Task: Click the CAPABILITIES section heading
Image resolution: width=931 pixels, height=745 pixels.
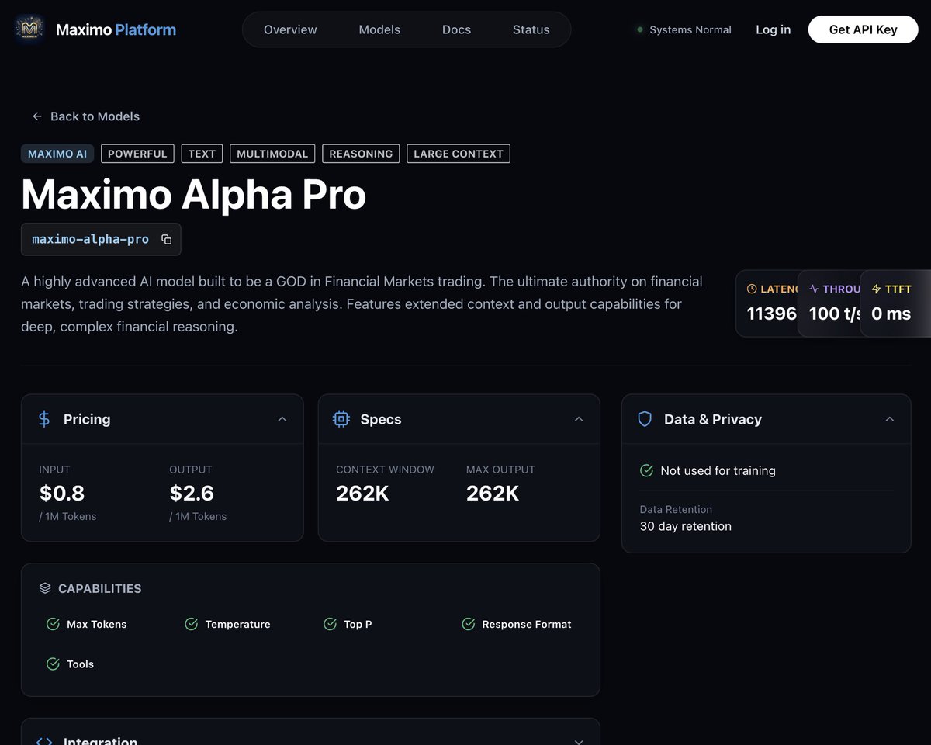Action: [x=100, y=588]
